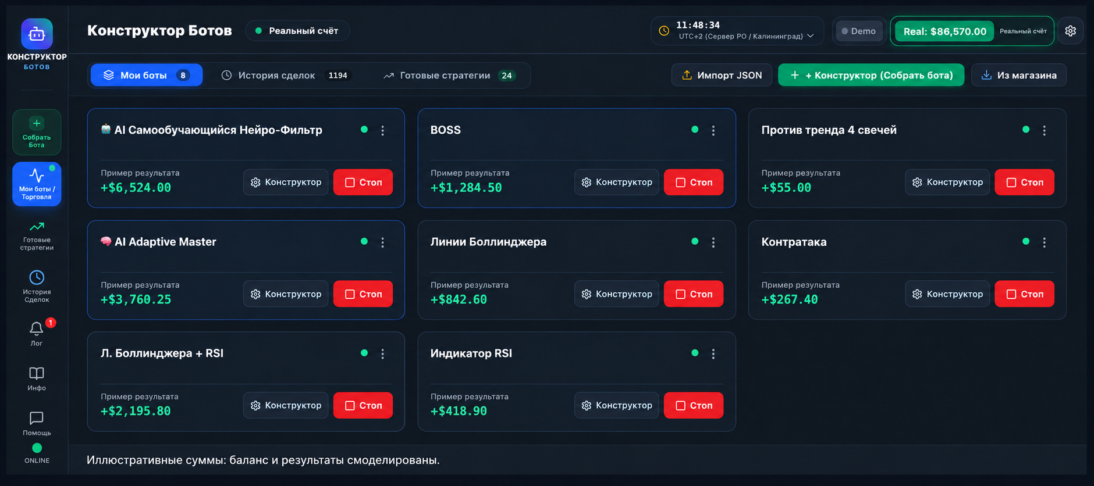Open Конструктор for Линии Боллинджера
Viewport: 1094px width, 486px height.
pyautogui.click(x=617, y=294)
